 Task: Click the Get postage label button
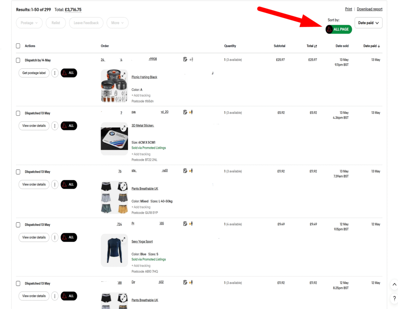pos(34,73)
